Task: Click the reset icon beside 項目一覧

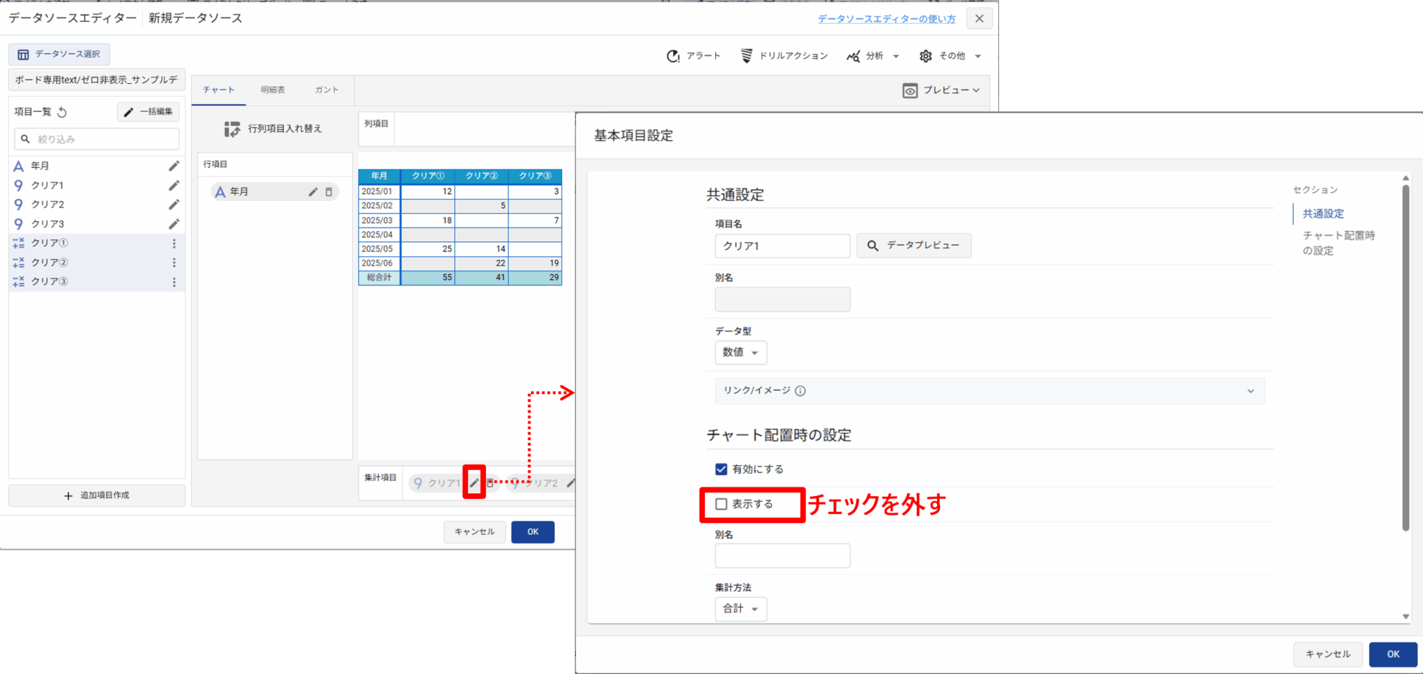Action: coord(63,112)
